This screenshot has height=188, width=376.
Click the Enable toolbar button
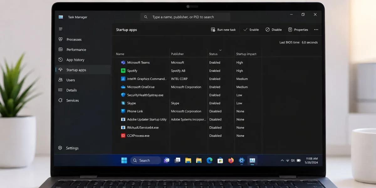[x=251, y=30]
